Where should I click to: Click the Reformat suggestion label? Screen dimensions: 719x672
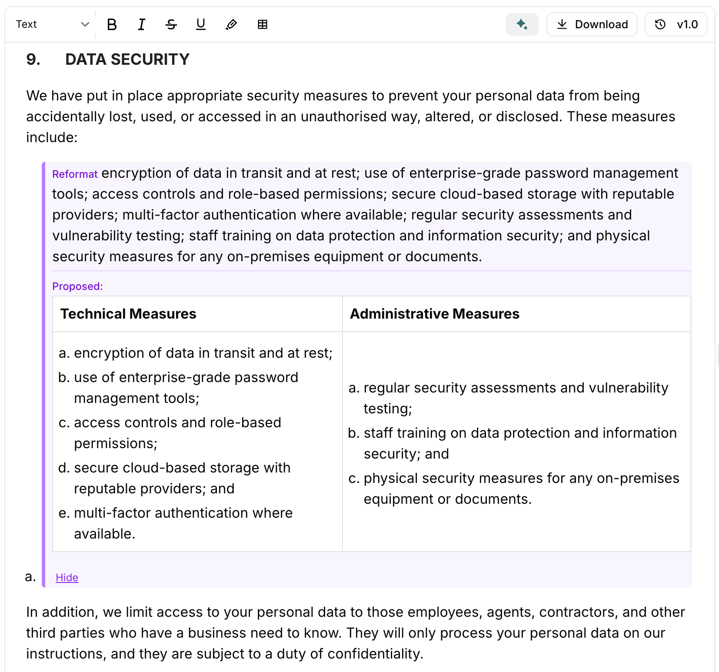[75, 174]
